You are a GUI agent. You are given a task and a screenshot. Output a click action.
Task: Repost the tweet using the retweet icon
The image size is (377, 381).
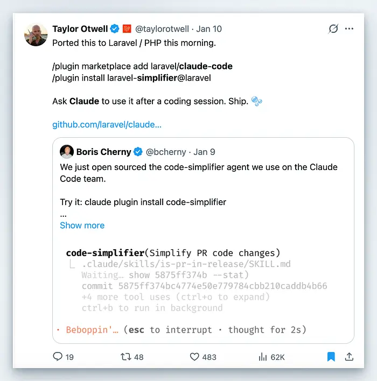tap(124, 356)
